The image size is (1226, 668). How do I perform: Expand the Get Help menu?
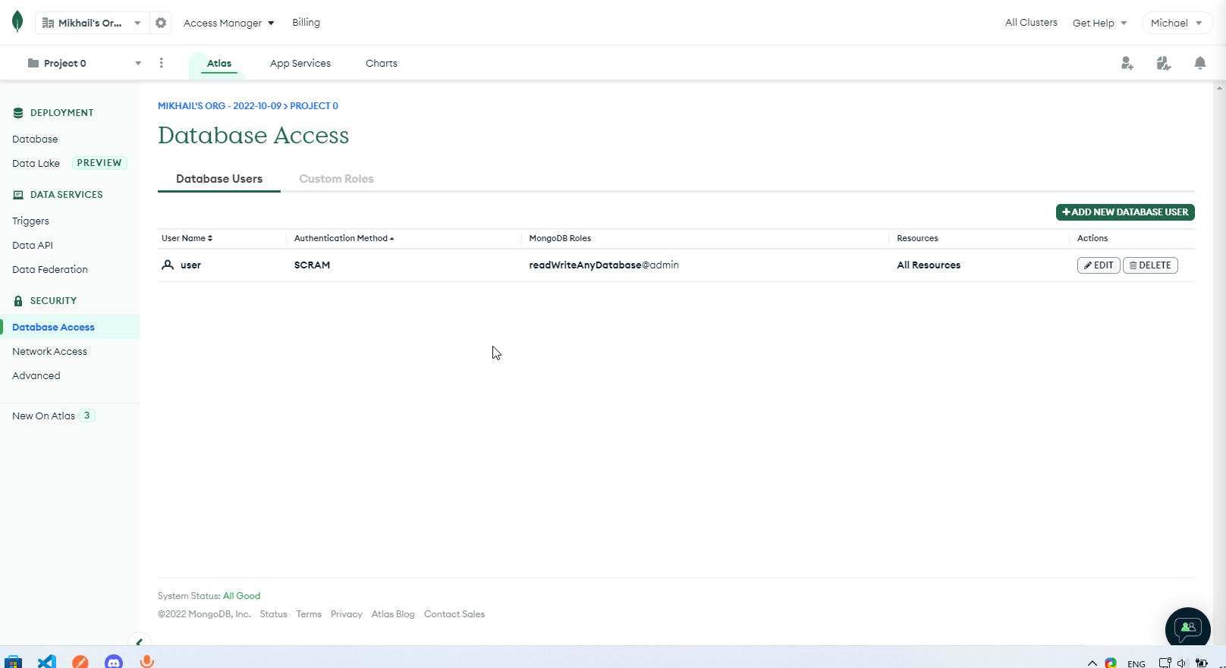[1099, 23]
